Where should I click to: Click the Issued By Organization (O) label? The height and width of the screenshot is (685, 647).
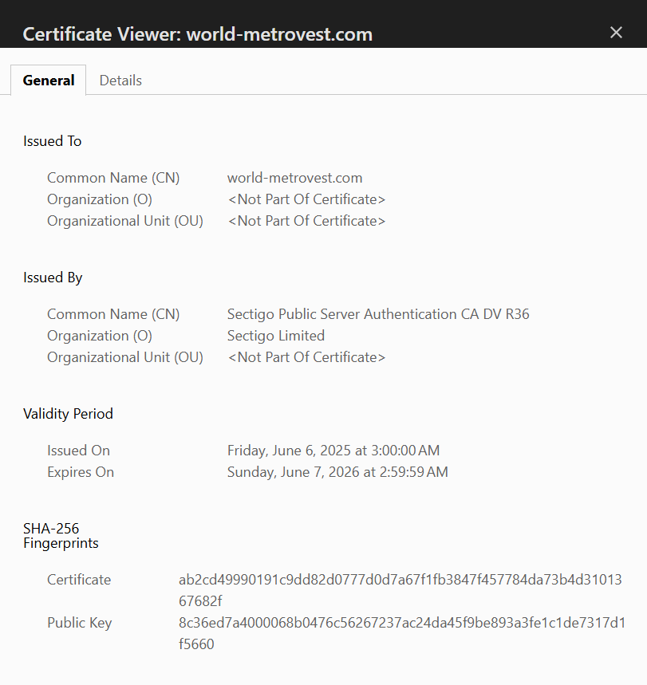pos(100,336)
